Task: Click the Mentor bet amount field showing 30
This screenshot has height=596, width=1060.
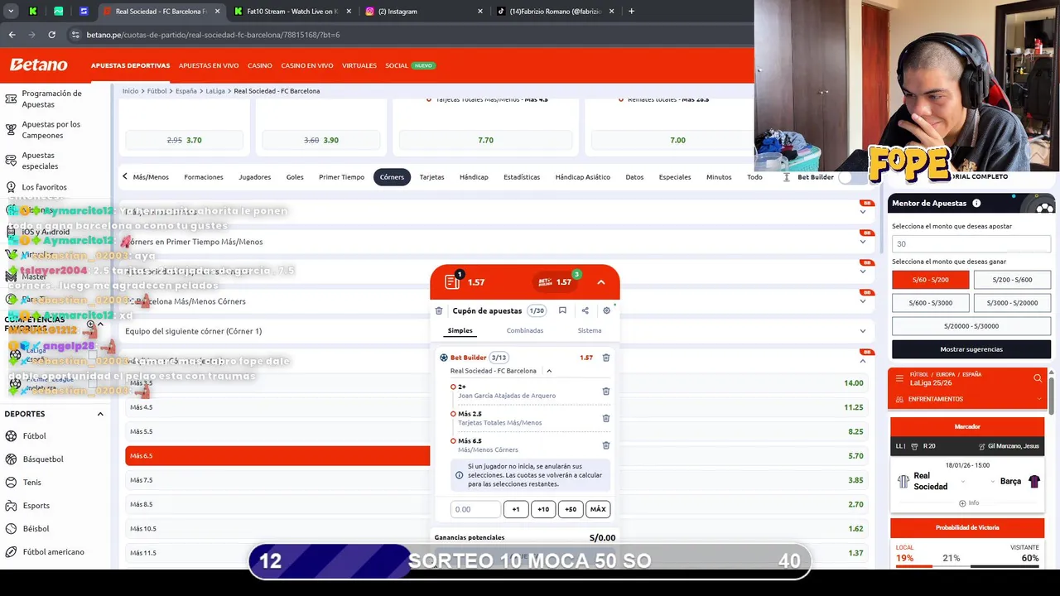Action: 971,243
